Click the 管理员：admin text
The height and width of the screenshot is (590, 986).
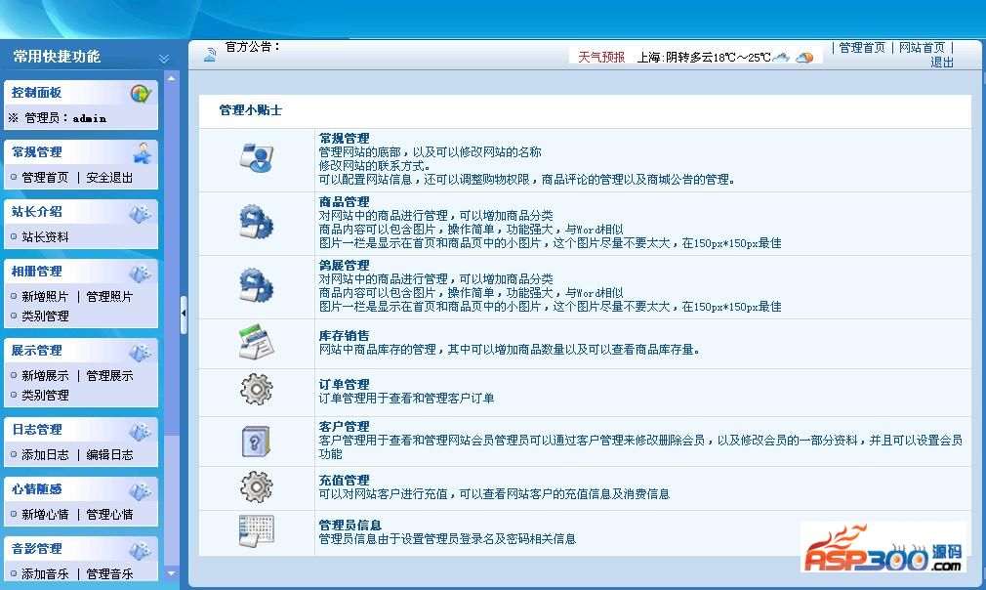(x=65, y=118)
